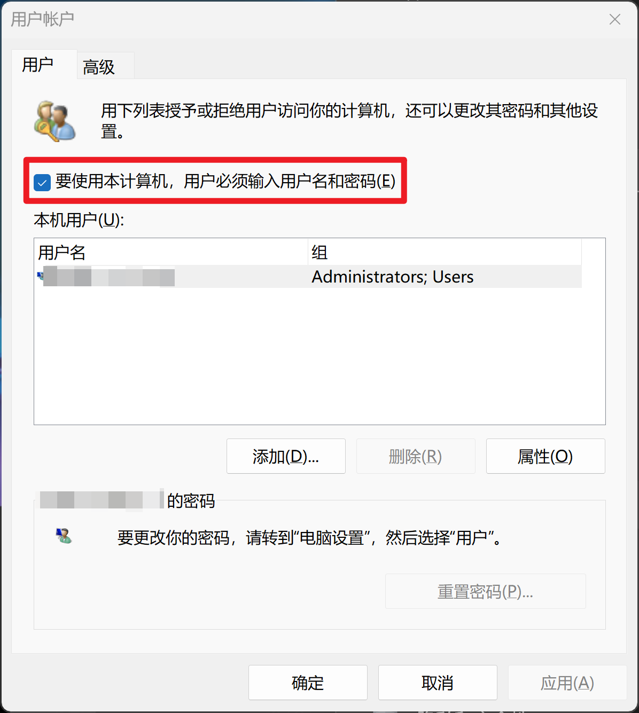This screenshot has height=713, width=639.
Task: Click the user icon in the password section
Action: [x=64, y=536]
